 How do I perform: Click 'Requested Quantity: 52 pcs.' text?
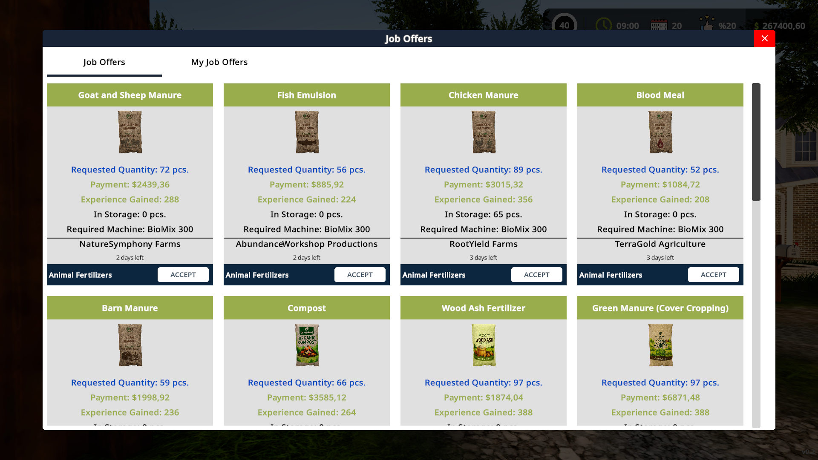pos(660,170)
